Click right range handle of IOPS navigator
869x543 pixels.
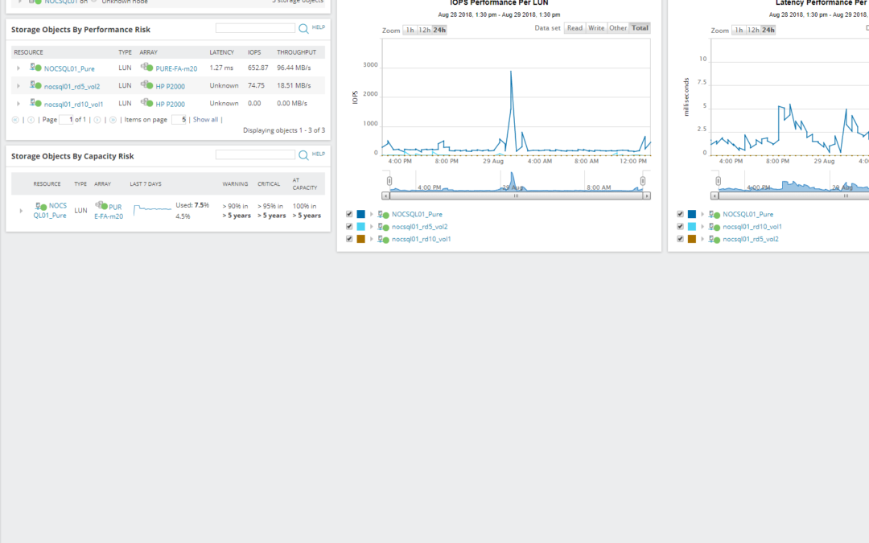643,181
